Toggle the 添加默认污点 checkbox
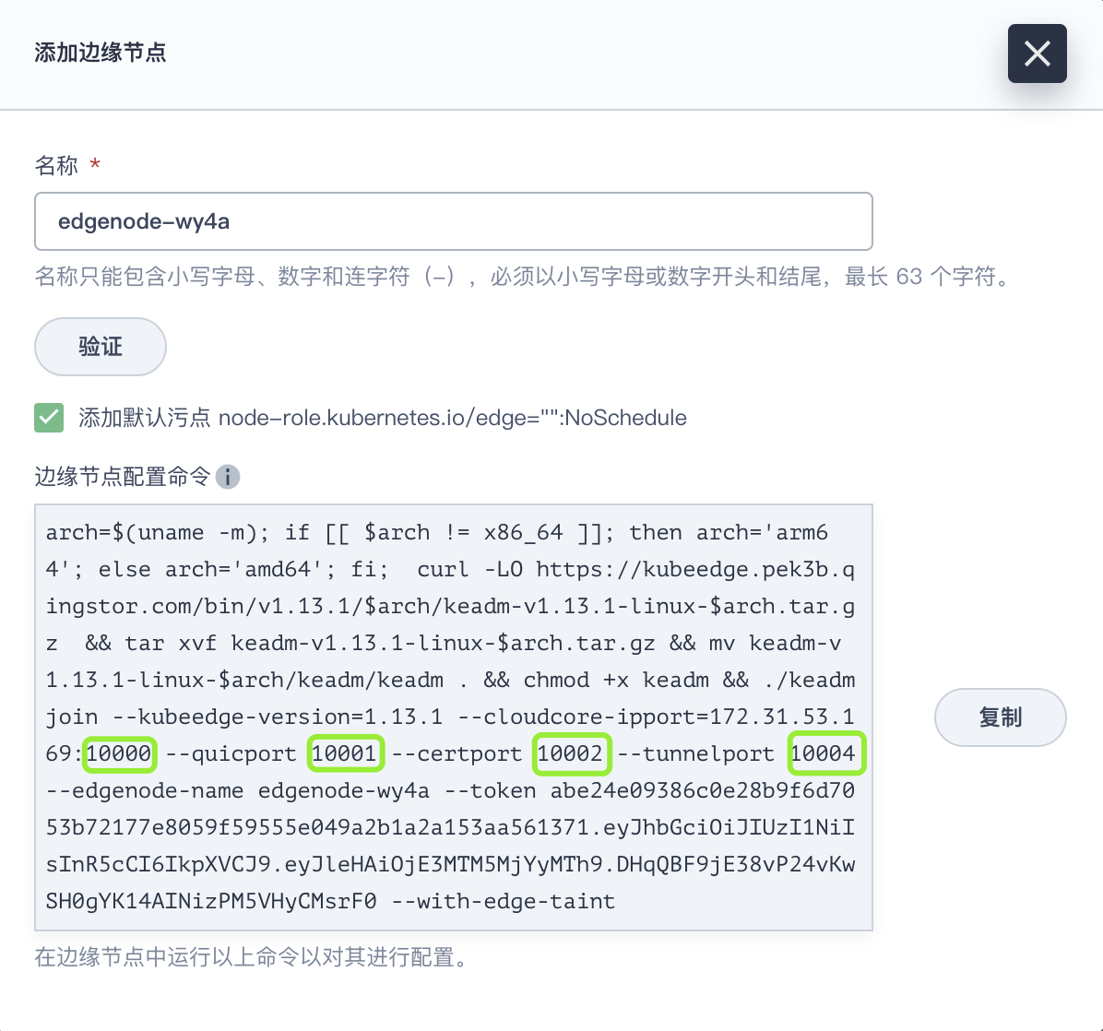1103x1031 pixels. 49,418
